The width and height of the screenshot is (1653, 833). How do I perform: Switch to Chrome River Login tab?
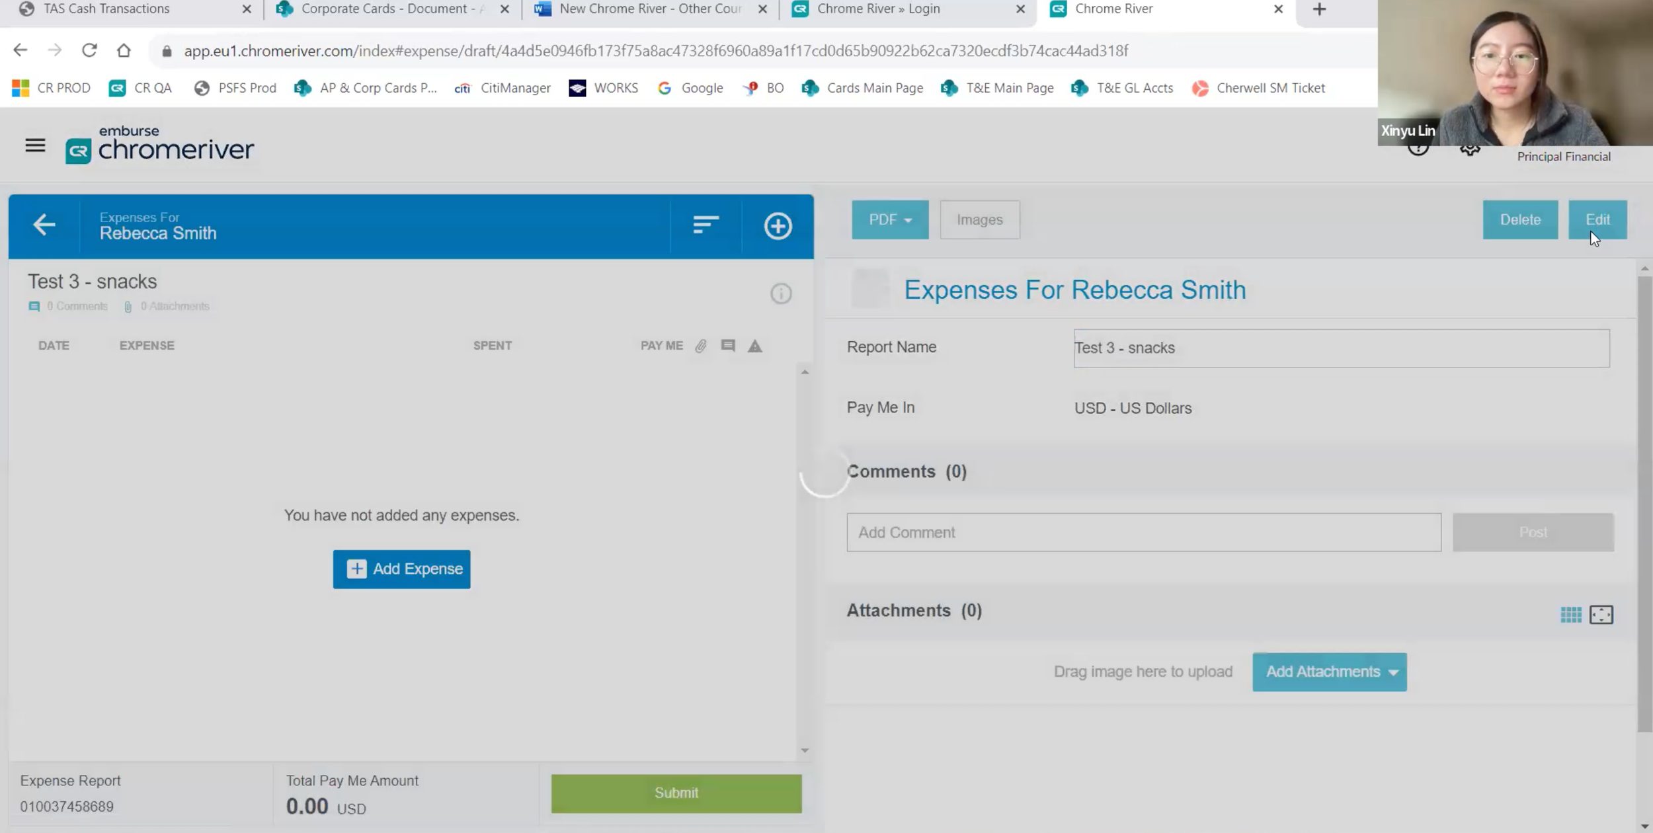(x=878, y=9)
